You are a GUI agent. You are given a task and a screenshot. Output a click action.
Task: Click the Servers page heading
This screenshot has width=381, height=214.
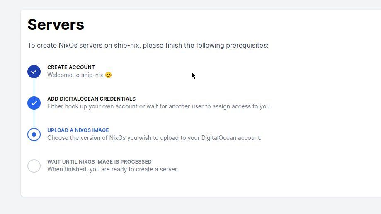click(56, 24)
